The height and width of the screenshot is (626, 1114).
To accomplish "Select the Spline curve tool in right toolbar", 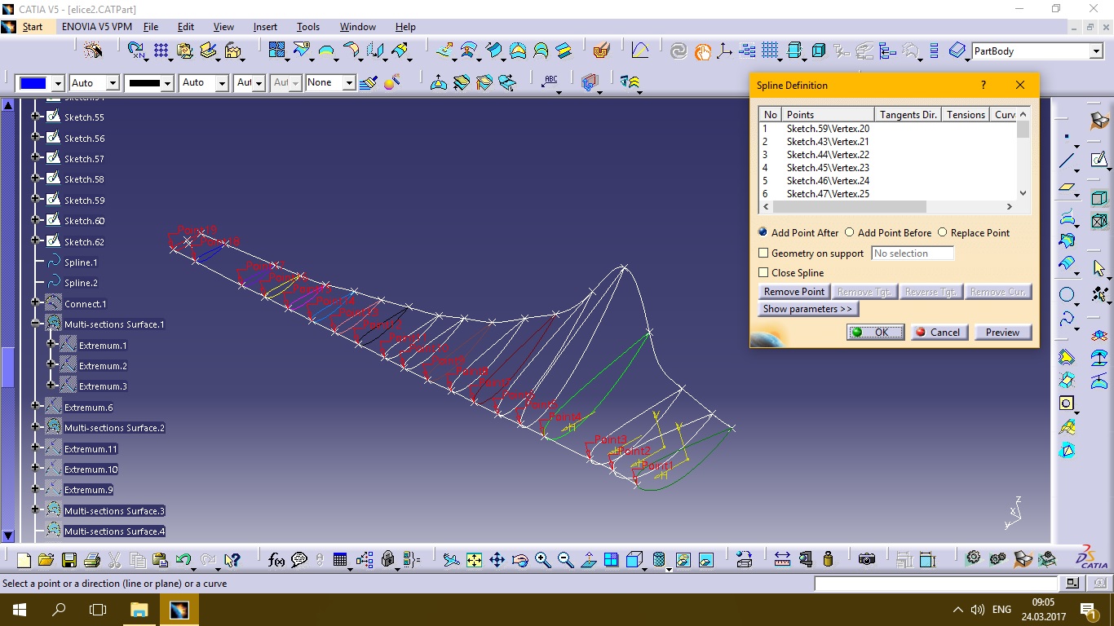I will (x=1067, y=320).
